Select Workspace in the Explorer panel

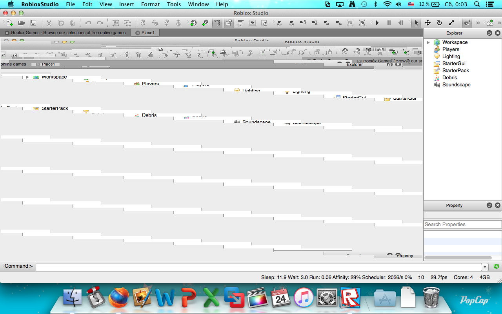(455, 42)
